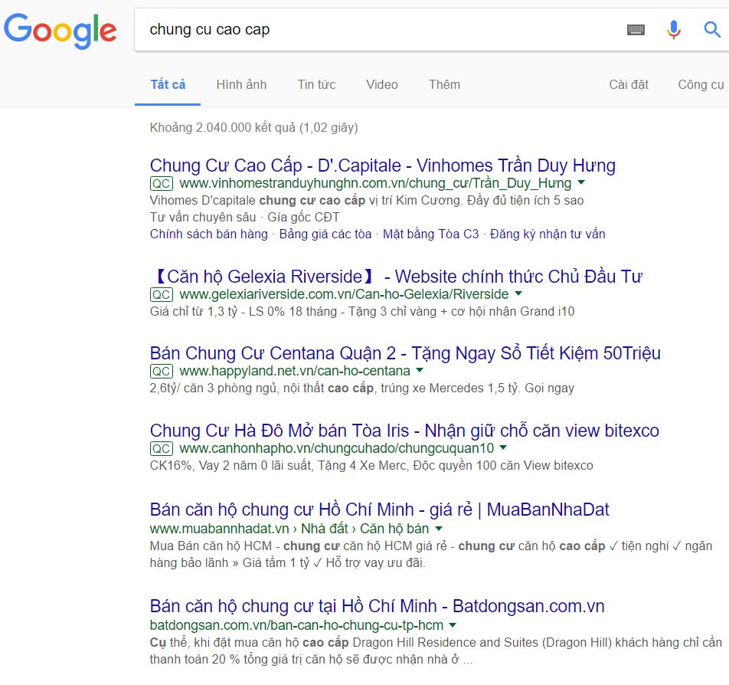Open 'Chung Cư Cao Cấp - D'.Capitale' ad
The height and width of the screenshot is (685, 729).
[x=383, y=166]
